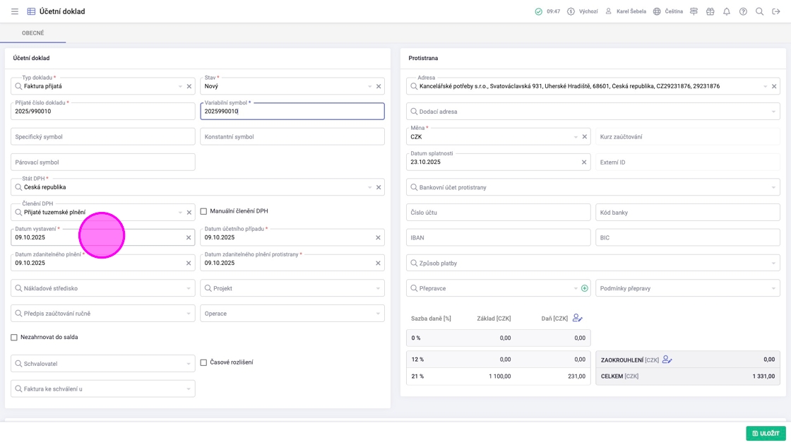Click edit icon beside ZAOKROUHLENÍ
Viewport: 791px width, 445px height.
coord(667,360)
